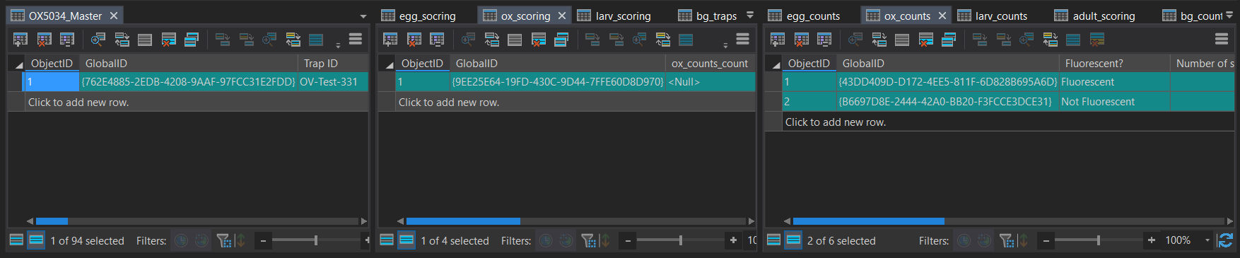Click Copy Selection icon in ox_counts toolbar

point(949,40)
